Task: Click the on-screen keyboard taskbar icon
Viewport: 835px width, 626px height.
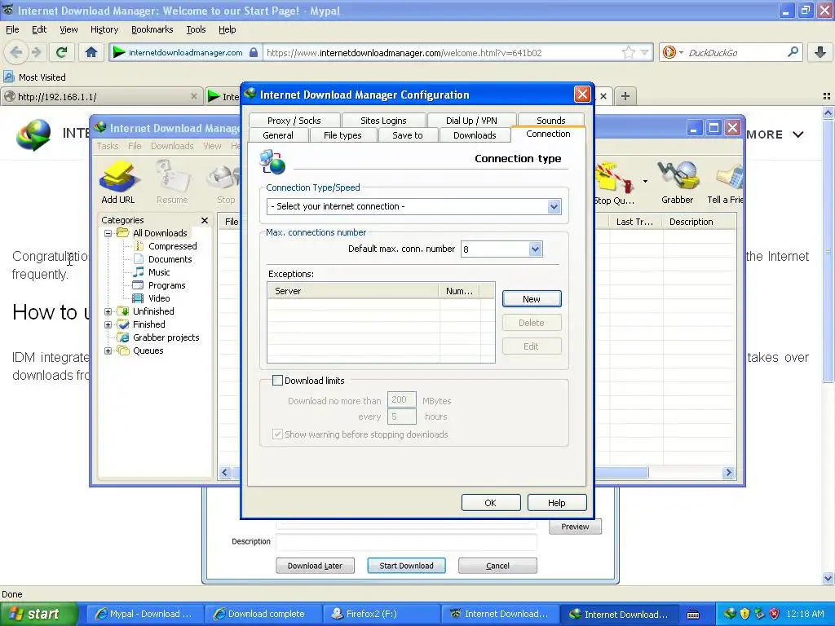Action: pos(693,615)
